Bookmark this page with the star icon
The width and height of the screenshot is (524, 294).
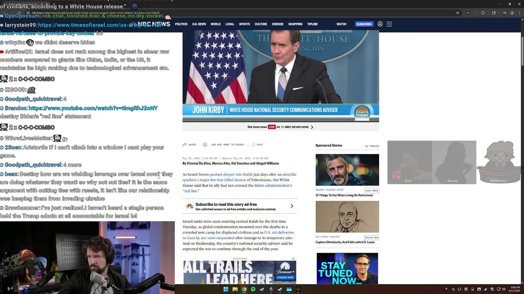point(457,13)
